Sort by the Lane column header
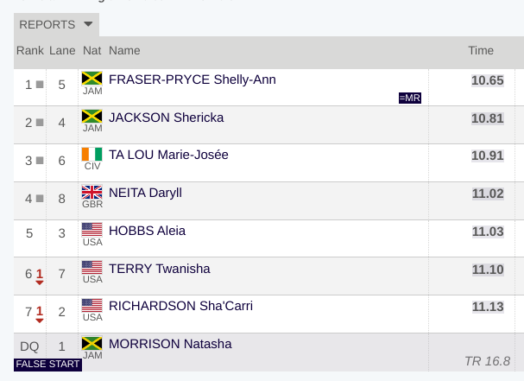The height and width of the screenshot is (381, 524). tap(62, 50)
